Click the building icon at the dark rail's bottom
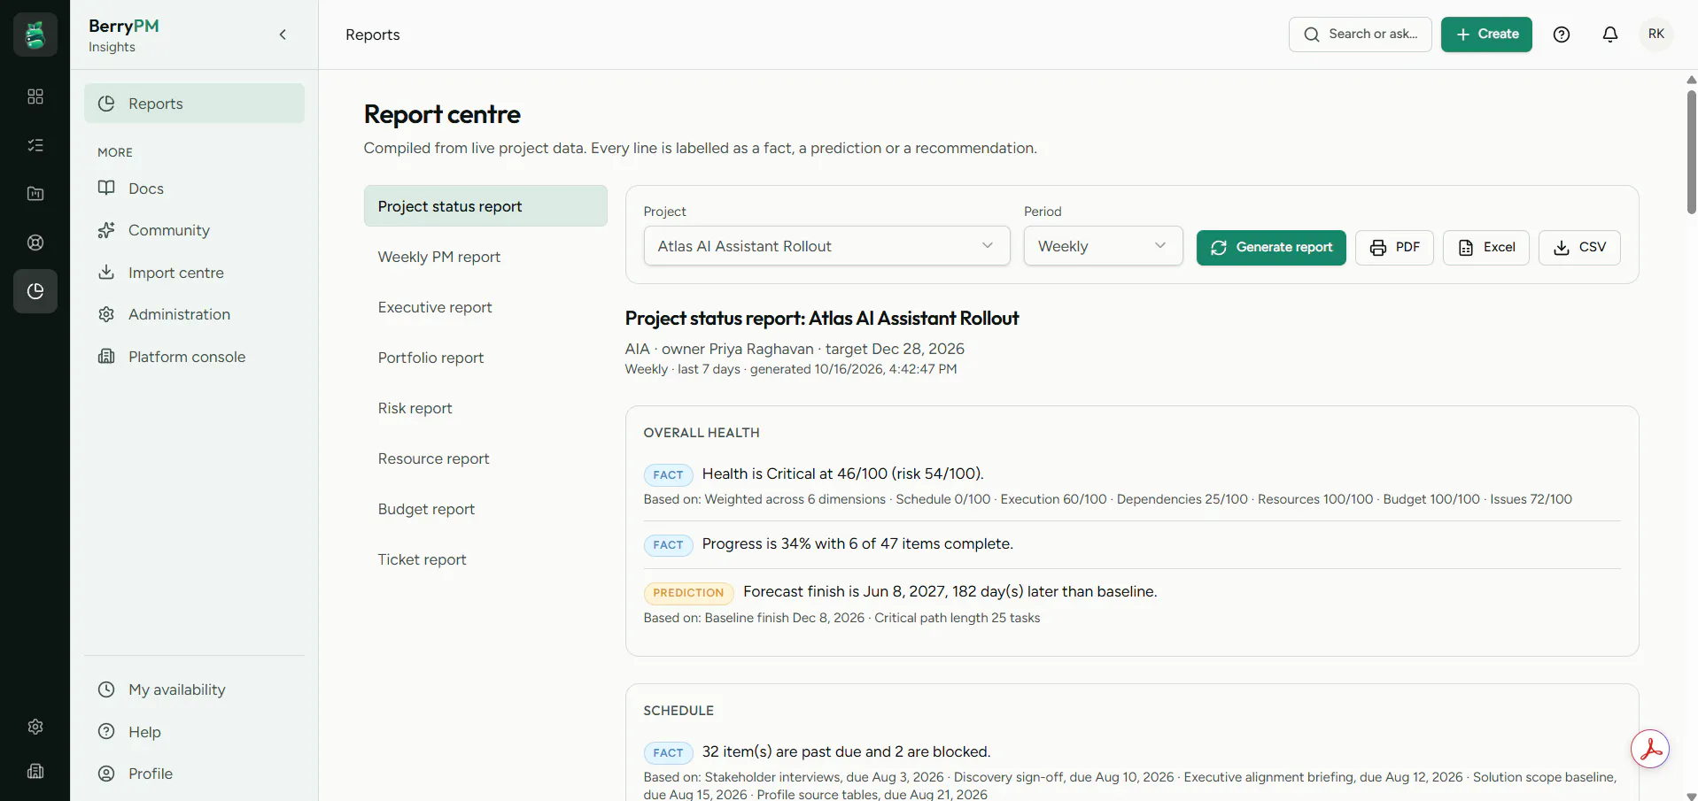Viewport: 1698px width, 801px height. point(35,771)
